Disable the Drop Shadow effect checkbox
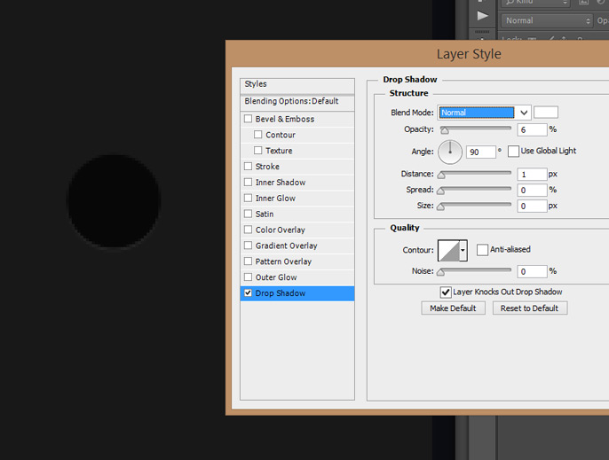This screenshot has height=460, width=609. (249, 293)
